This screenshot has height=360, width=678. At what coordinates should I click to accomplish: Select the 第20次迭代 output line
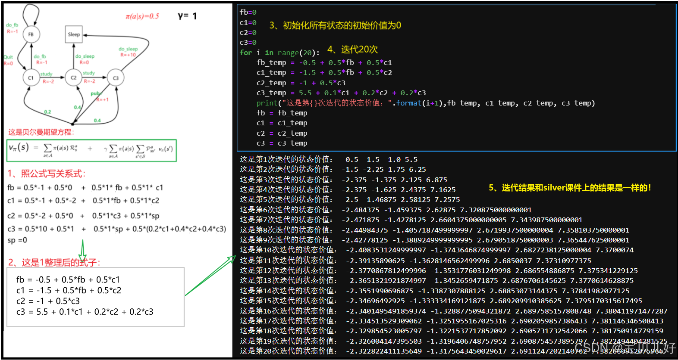pos(452,351)
